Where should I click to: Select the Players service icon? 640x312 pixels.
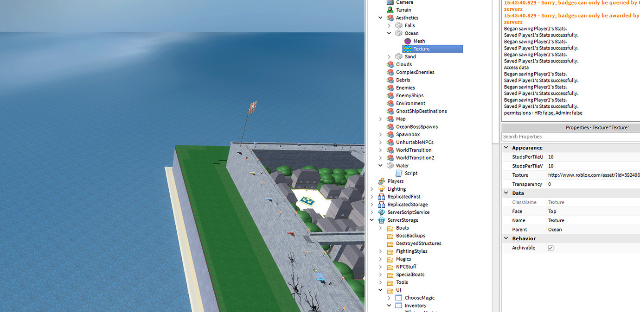click(x=381, y=181)
